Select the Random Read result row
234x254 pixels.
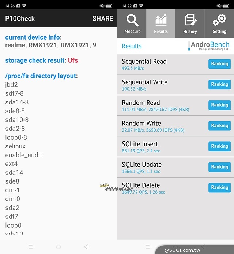pos(175,106)
